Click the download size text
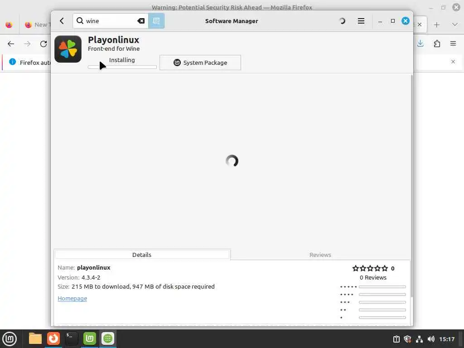The height and width of the screenshot is (348, 464). pyautogui.click(x=143, y=287)
